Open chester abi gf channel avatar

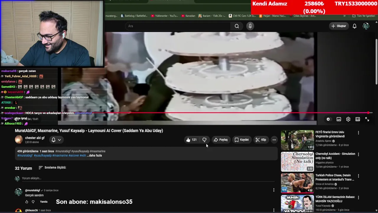pos(19,140)
